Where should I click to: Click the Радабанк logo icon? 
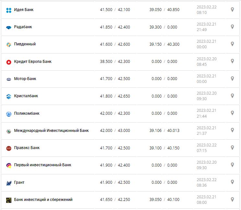point(9,27)
